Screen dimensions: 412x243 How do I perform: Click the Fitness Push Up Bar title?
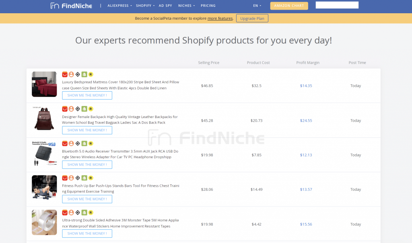coord(121,188)
